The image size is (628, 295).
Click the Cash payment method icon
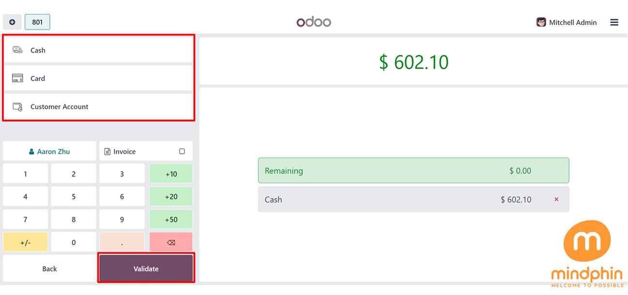click(17, 50)
